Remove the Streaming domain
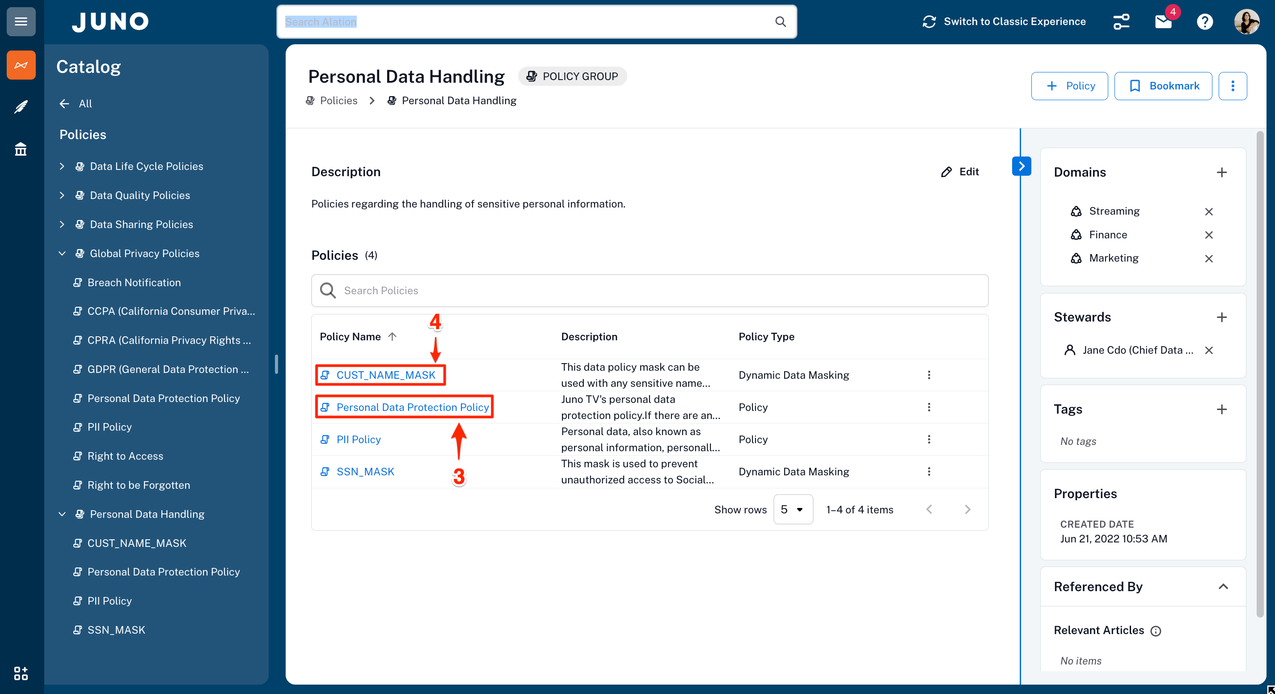 pyautogui.click(x=1209, y=212)
